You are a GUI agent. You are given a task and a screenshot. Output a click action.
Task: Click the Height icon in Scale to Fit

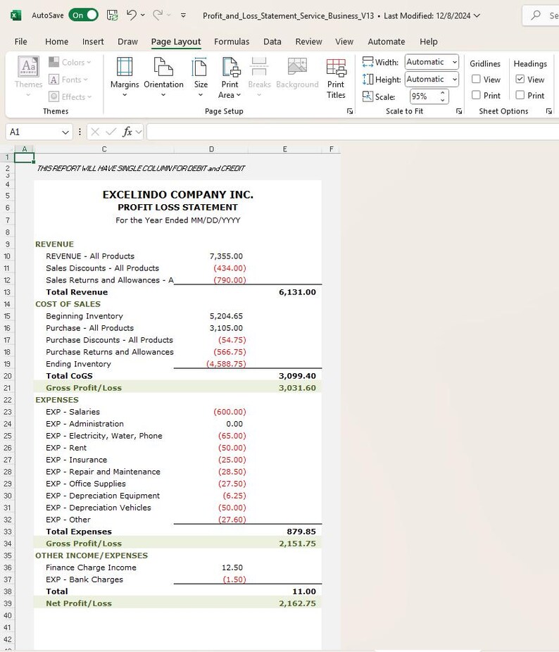pos(368,79)
